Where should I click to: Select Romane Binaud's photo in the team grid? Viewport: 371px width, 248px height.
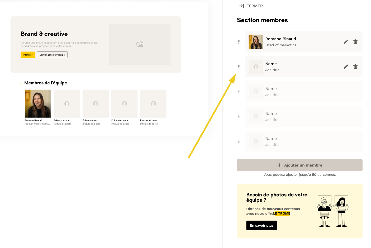(x=38, y=104)
